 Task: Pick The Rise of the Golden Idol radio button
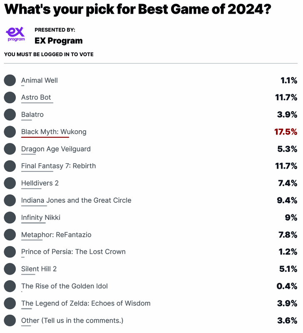pyautogui.click(x=10, y=286)
